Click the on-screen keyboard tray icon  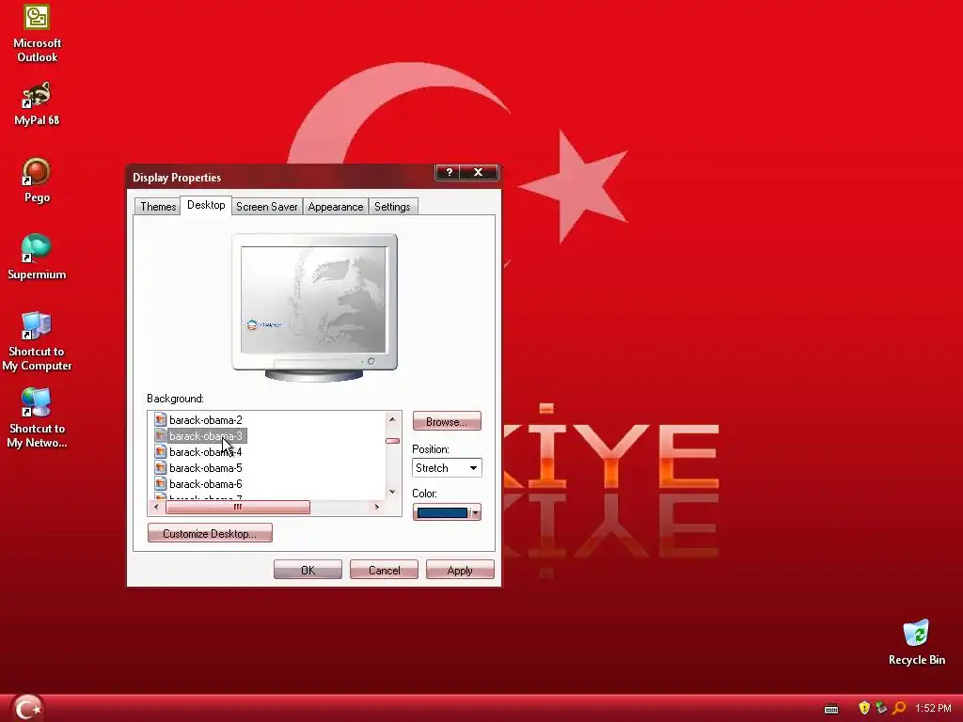click(x=831, y=709)
